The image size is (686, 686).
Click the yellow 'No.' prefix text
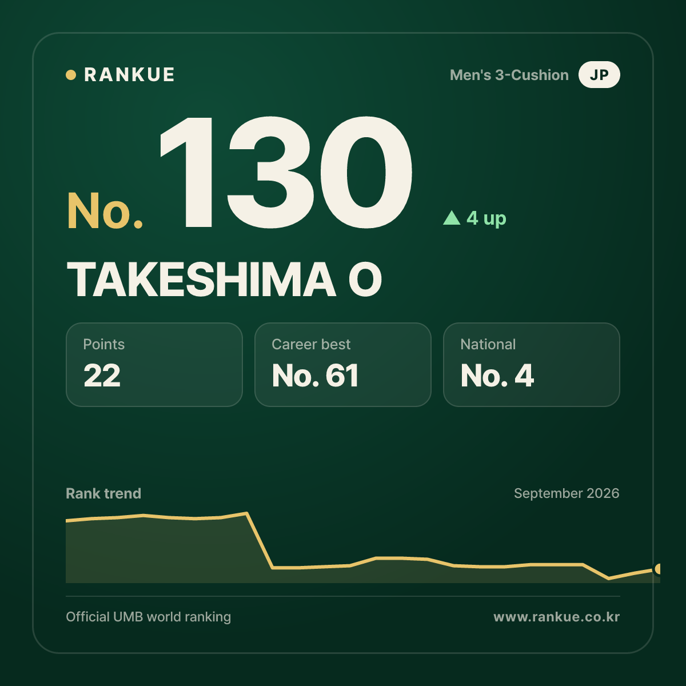click(x=105, y=211)
